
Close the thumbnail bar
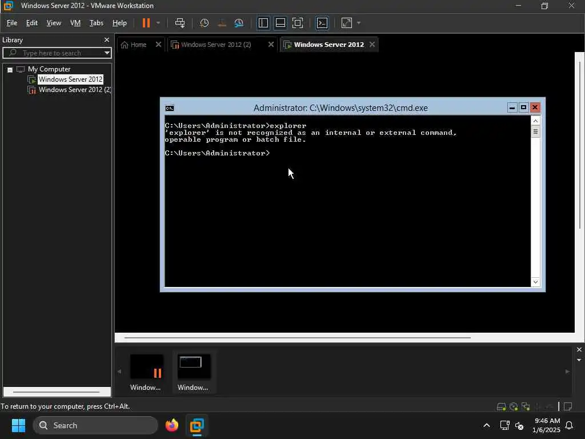(579, 350)
